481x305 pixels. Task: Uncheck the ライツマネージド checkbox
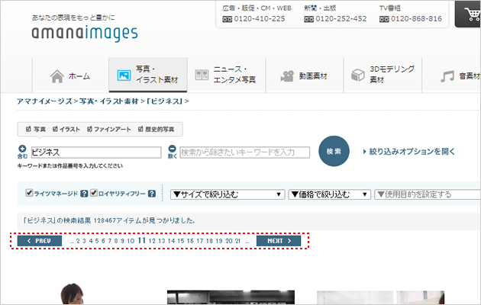click(29, 193)
